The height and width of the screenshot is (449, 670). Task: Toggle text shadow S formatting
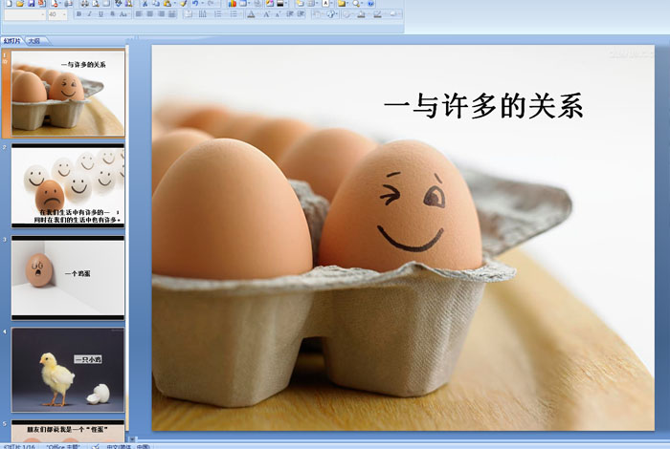[112, 14]
